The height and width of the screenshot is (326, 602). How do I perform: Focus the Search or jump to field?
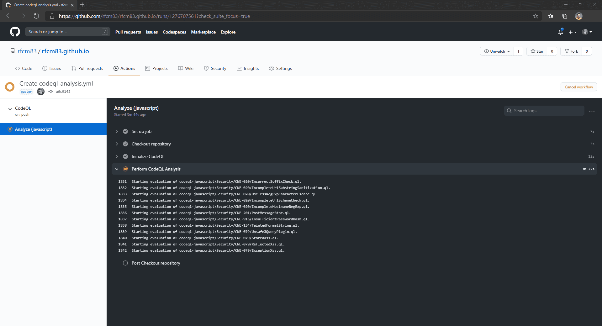(67, 32)
